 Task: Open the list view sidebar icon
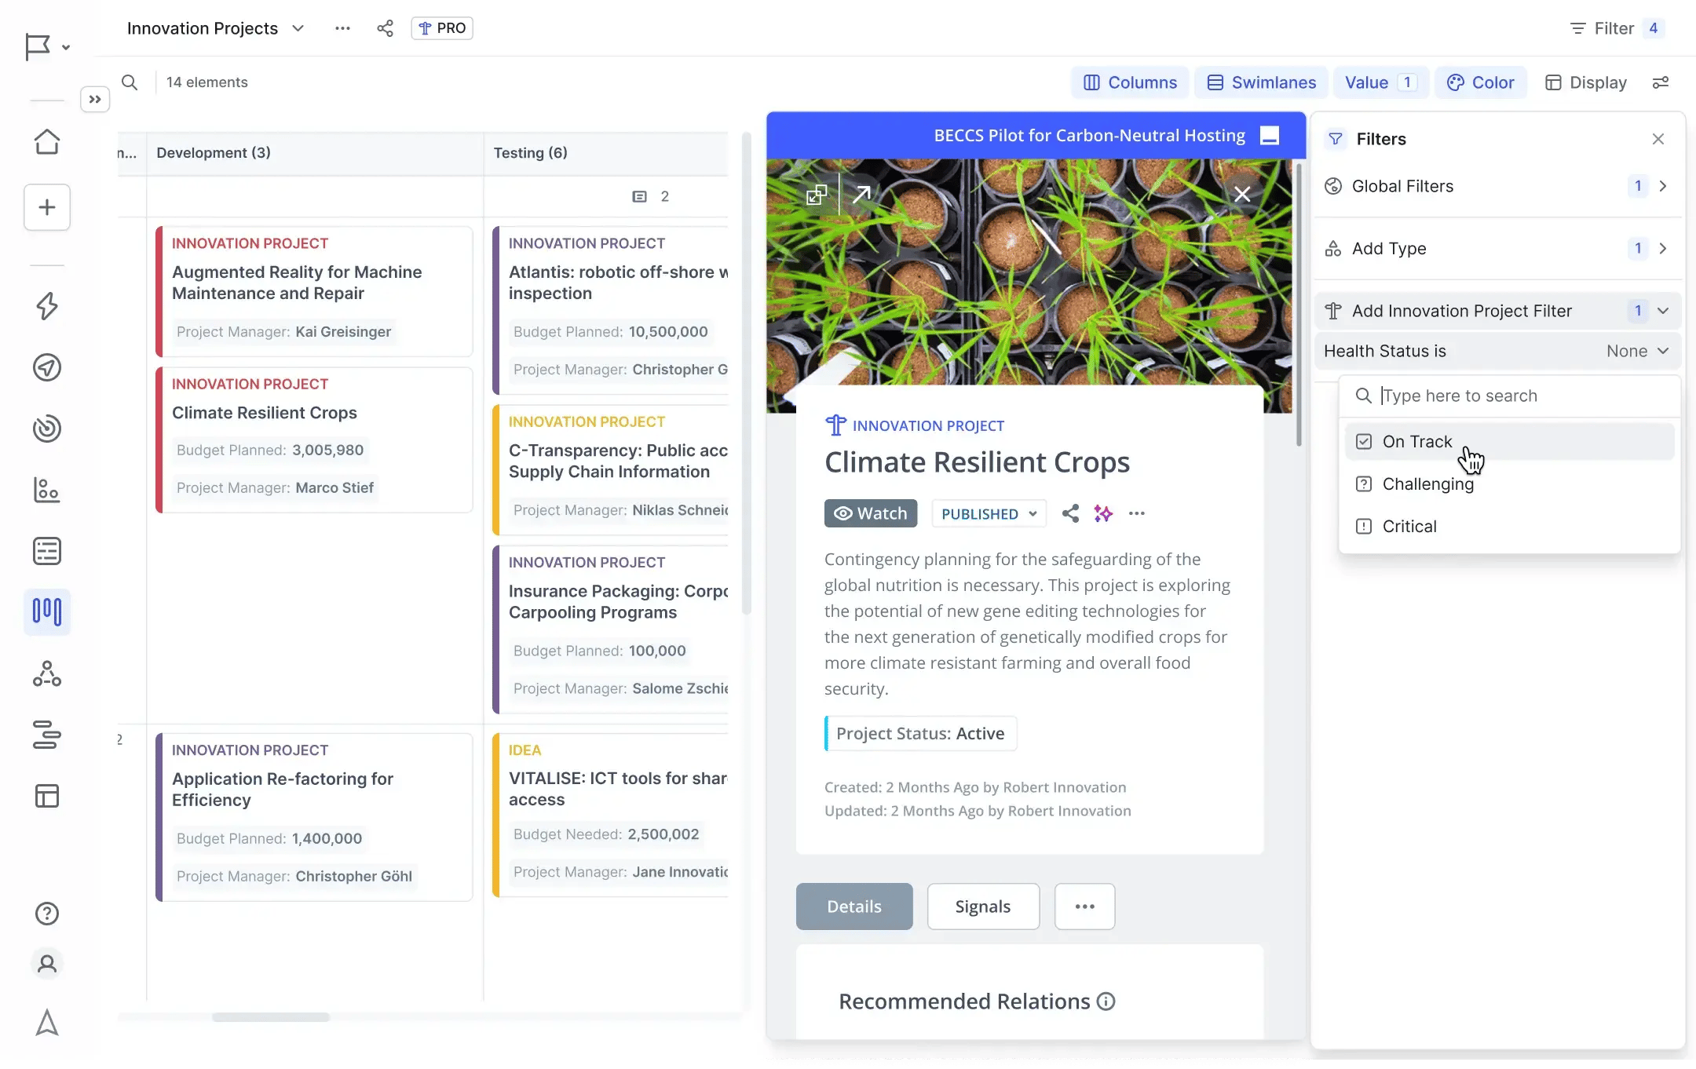point(47,551)
